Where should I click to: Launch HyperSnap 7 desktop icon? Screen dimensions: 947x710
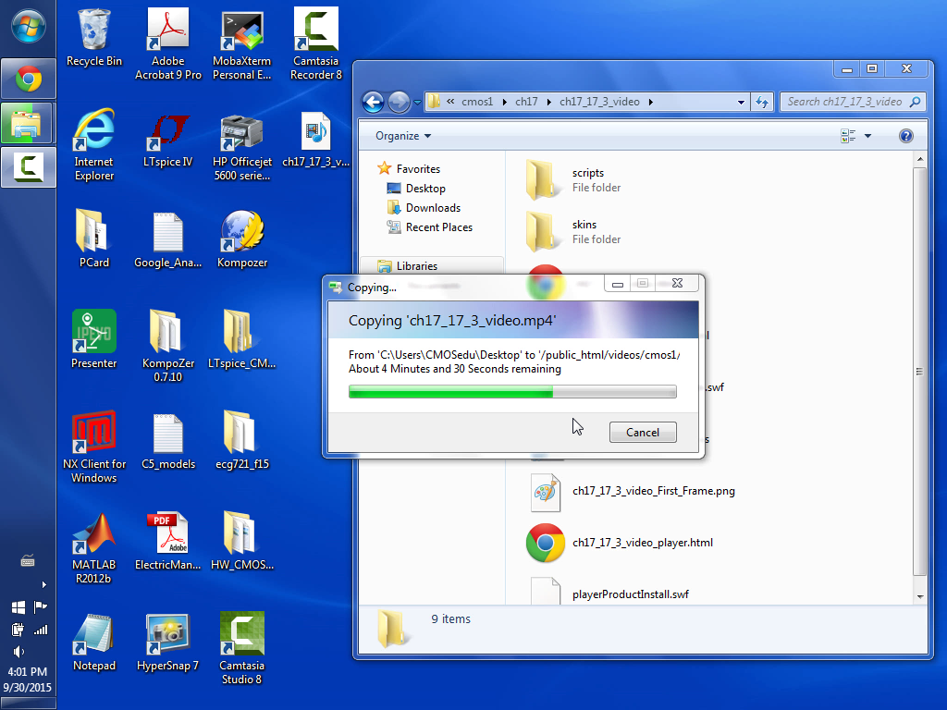(x=167, y=639)
